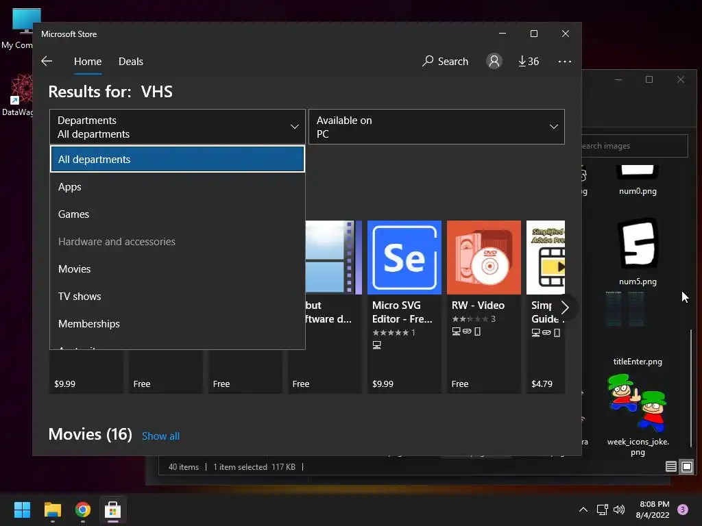Image resolution: width=702 pixels, height=526 pixels.
Task: Open the volume speaker tray icon
Action: click(x=619, y=510)
